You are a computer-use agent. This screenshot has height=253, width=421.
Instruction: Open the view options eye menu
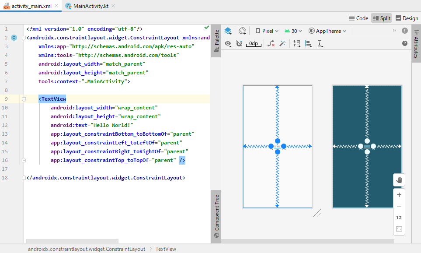pyautogui.click(x=228, y=44)
